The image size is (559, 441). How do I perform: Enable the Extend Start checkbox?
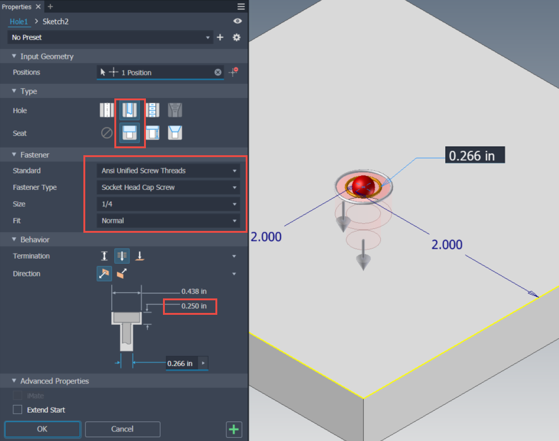[18, 410]
